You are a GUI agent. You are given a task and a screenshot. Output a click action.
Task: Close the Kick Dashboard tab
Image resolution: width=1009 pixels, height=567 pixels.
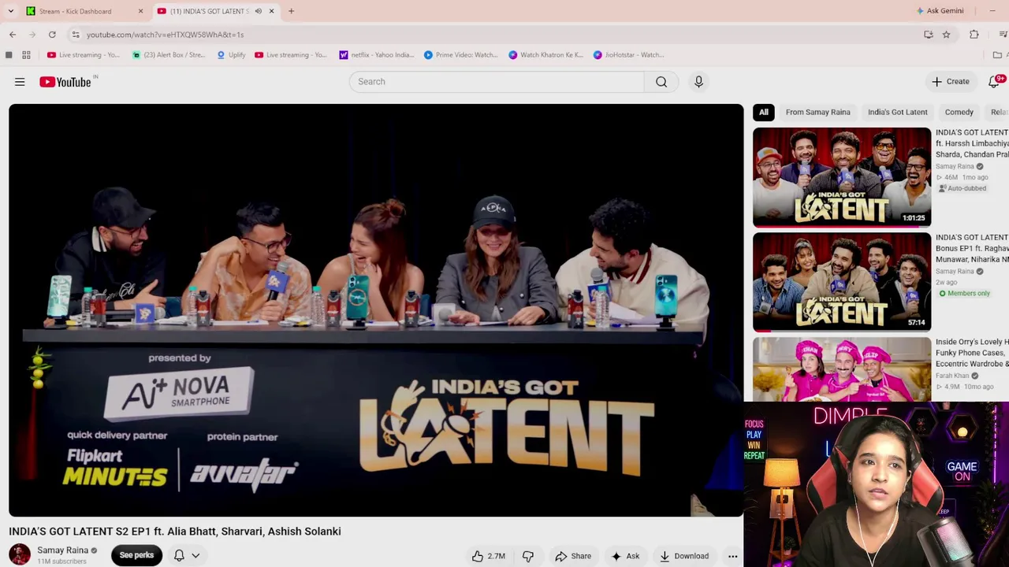[140, 11]
